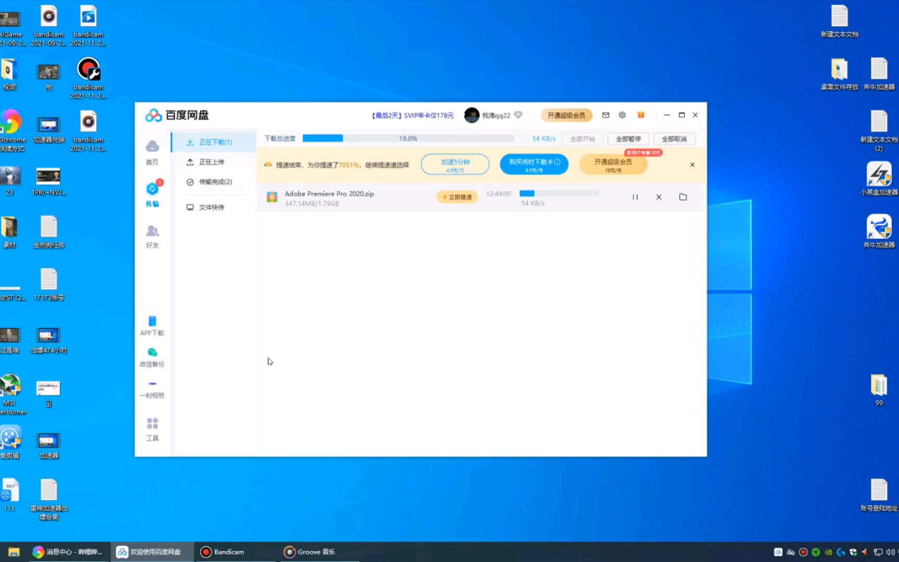Image resolution: width=899 pixels, height=562 pixels.
Task: Click the 立即提速 speed-up button
Action: point(457,197)
